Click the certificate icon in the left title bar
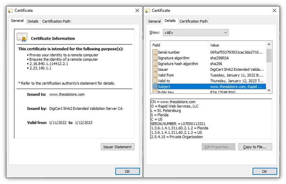This screenshot has height=184, width=286. pyautogui.click(x=10, y=10)
